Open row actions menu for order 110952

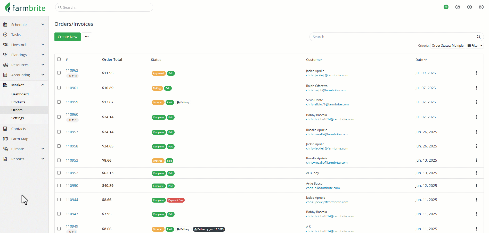coord(476,173)
